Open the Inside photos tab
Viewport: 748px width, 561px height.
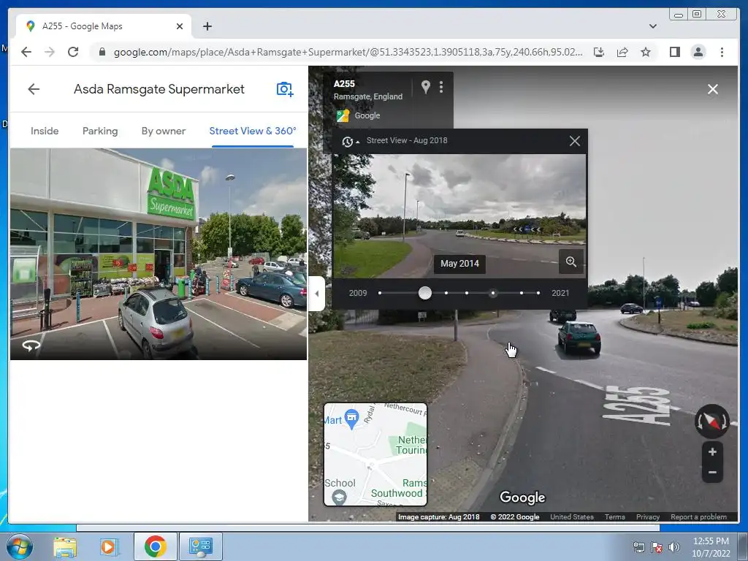click(x=45, y=131)
